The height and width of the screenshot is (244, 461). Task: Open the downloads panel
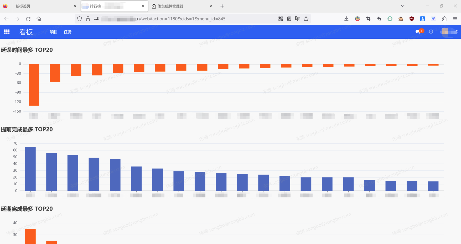point(346,19)
